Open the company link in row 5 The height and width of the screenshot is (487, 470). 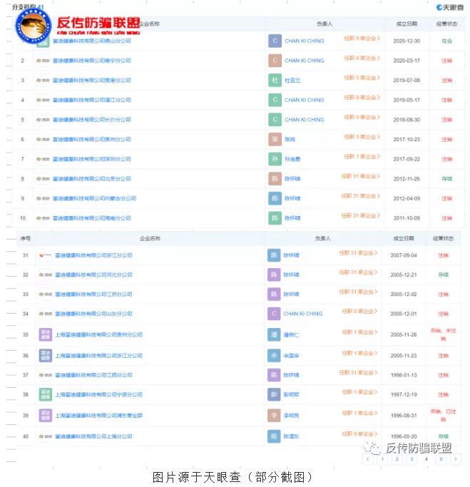coord(91,120)
